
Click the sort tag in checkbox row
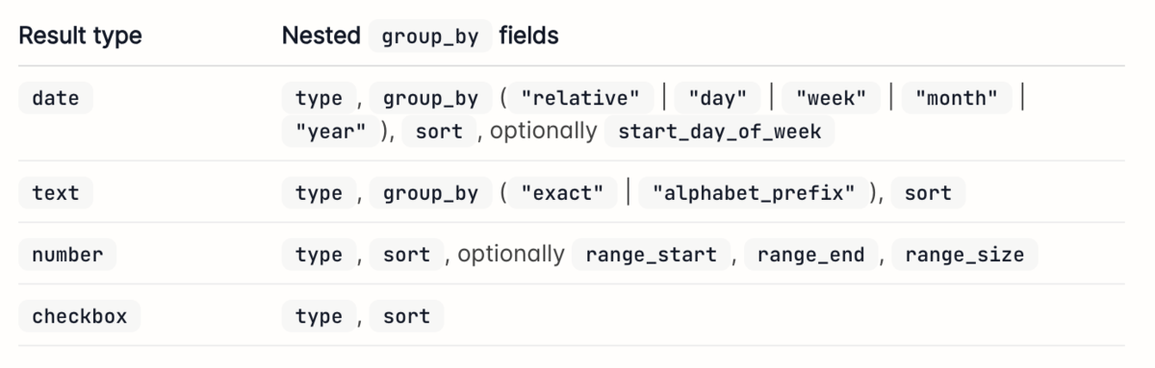pyautogui.click(x=406, y=316)
